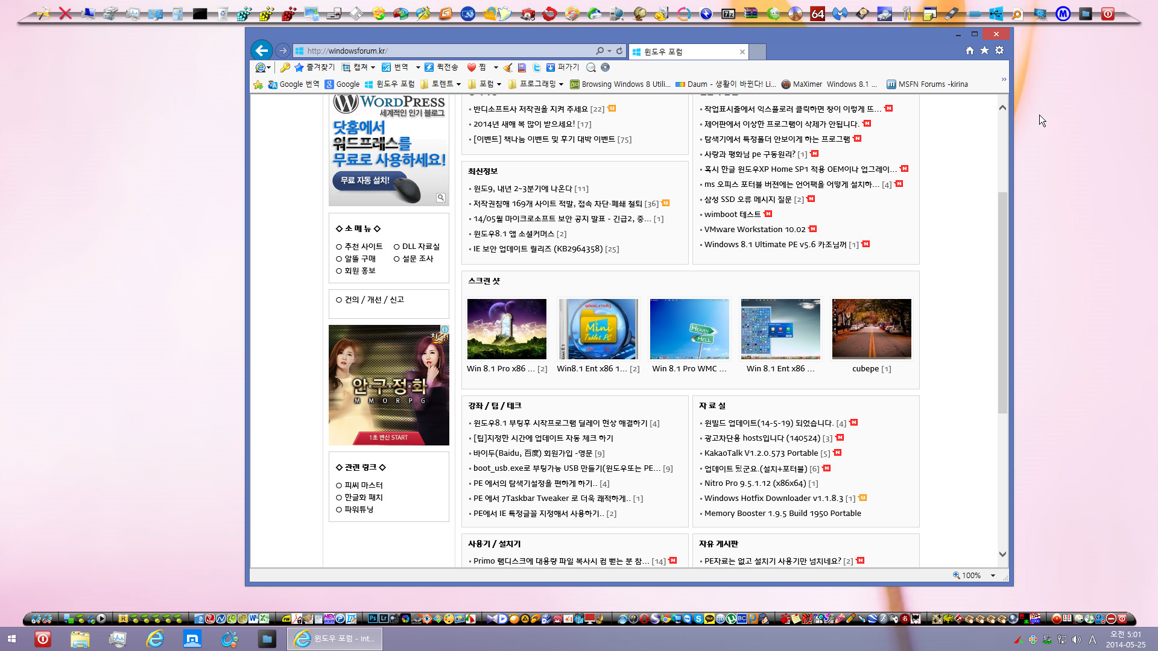1158x651 pixels.
Task: Refresh the page with the reload icon
Action: (619, 51)
